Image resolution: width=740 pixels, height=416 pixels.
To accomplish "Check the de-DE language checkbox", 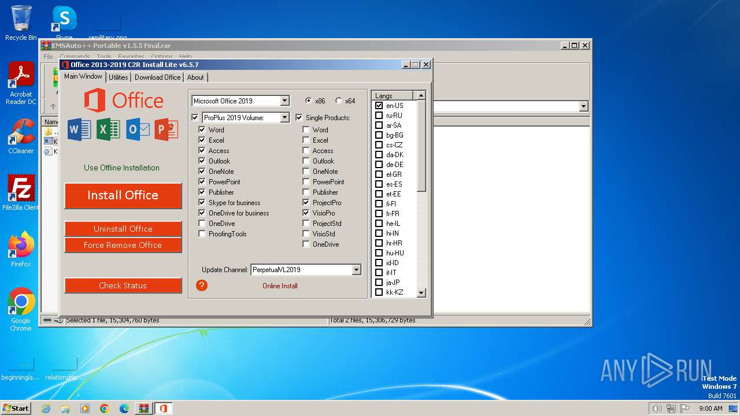I will (x=379, y=165).
